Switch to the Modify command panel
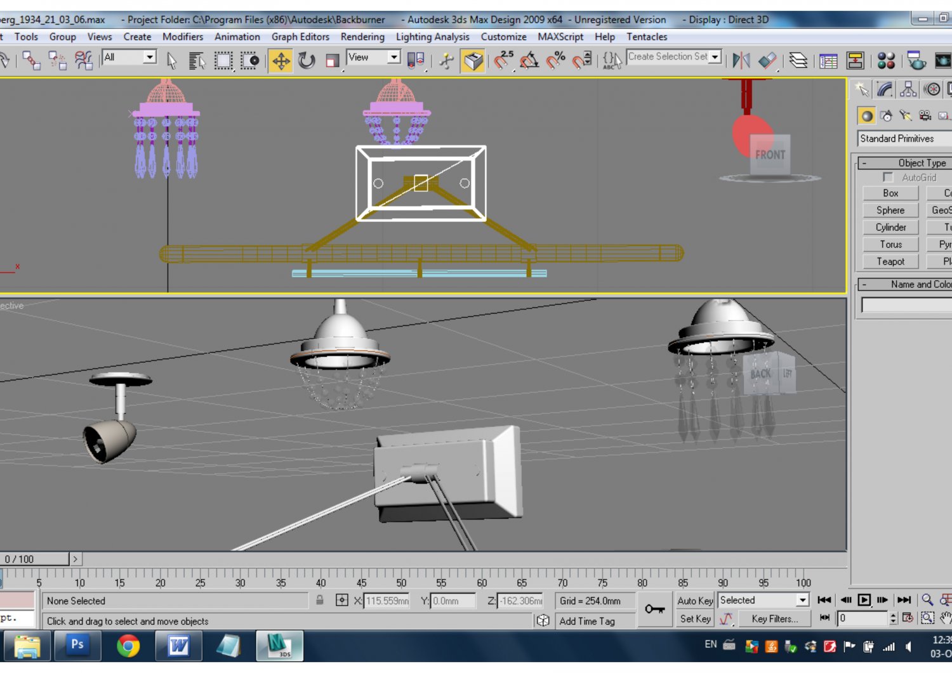Viewport: 952px width, 673px height. 883,89
